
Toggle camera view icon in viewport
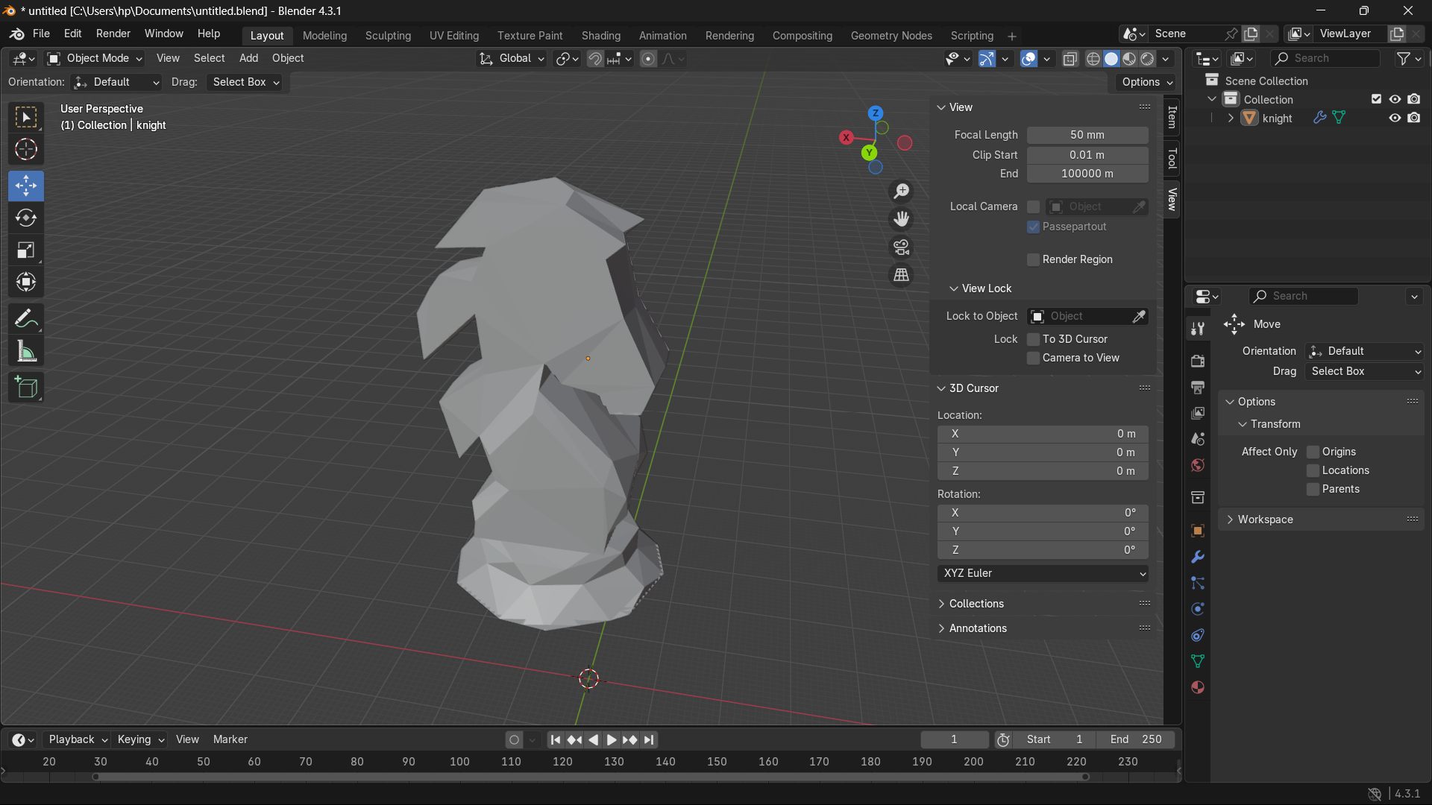tap(901, 247)
